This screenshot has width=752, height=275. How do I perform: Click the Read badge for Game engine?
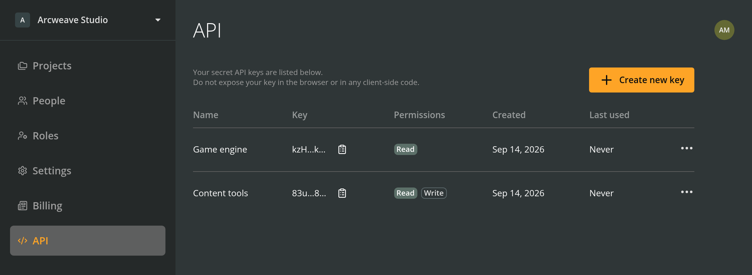pos(405,149)
